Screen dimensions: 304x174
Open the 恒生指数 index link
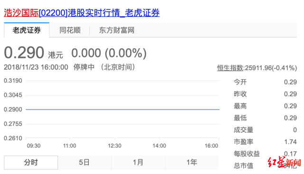[230, 68]
